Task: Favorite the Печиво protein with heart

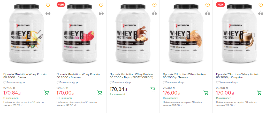Action: (208, 5)
